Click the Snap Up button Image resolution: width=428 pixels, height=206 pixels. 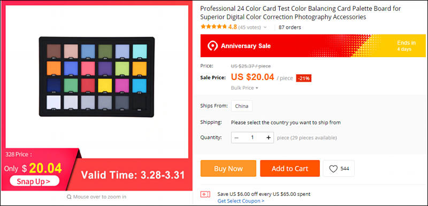(34, 181)
